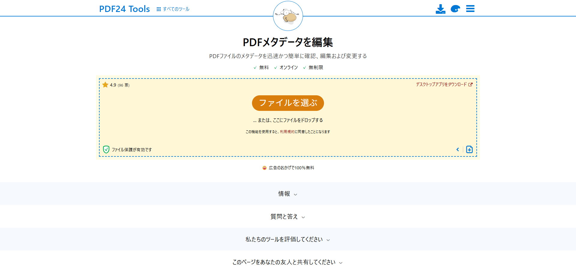Click external link icon beside desktop app download
Image resolution: width=576 pixels, height=273 pixels.
(470, 85)
